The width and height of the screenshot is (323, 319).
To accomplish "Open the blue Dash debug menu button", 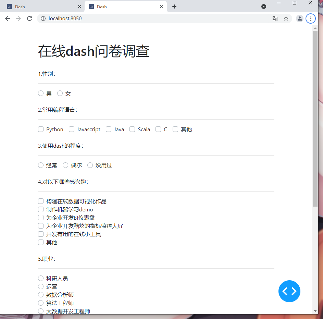I will pos(289,291).
